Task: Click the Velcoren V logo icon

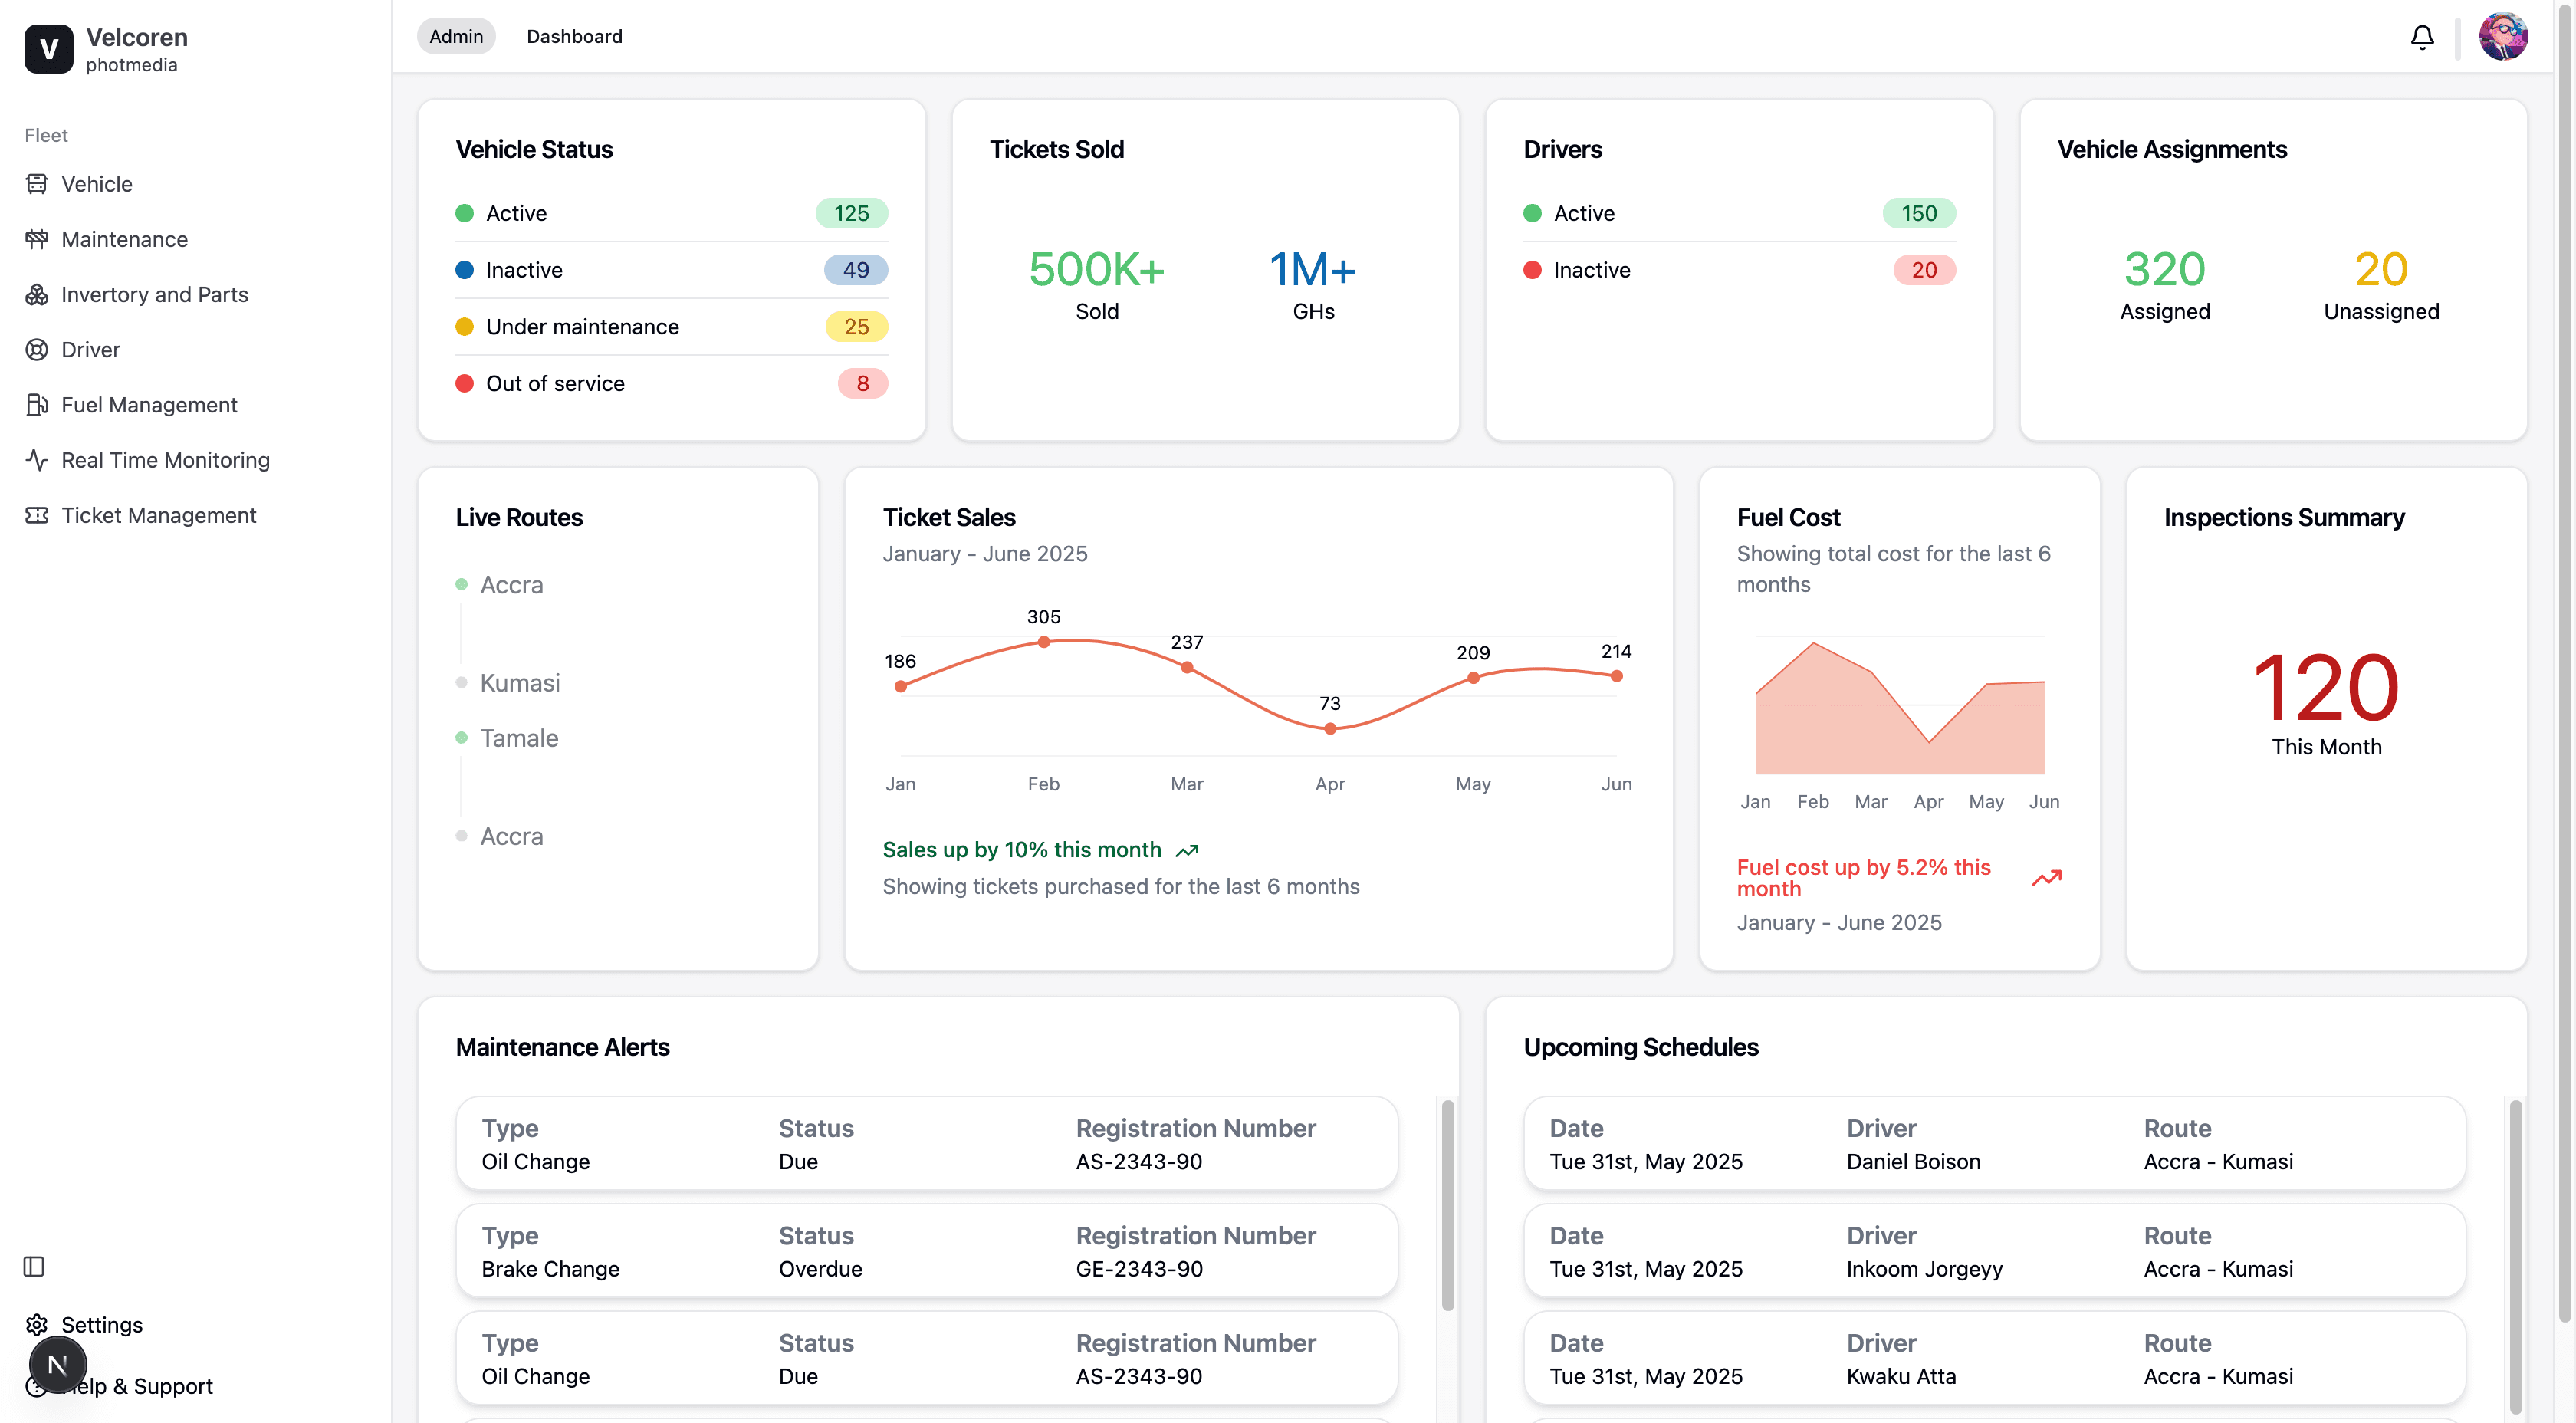Action: point(48,48)
